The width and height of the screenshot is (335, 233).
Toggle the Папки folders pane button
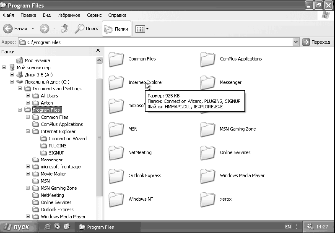(x=117, y=29)
